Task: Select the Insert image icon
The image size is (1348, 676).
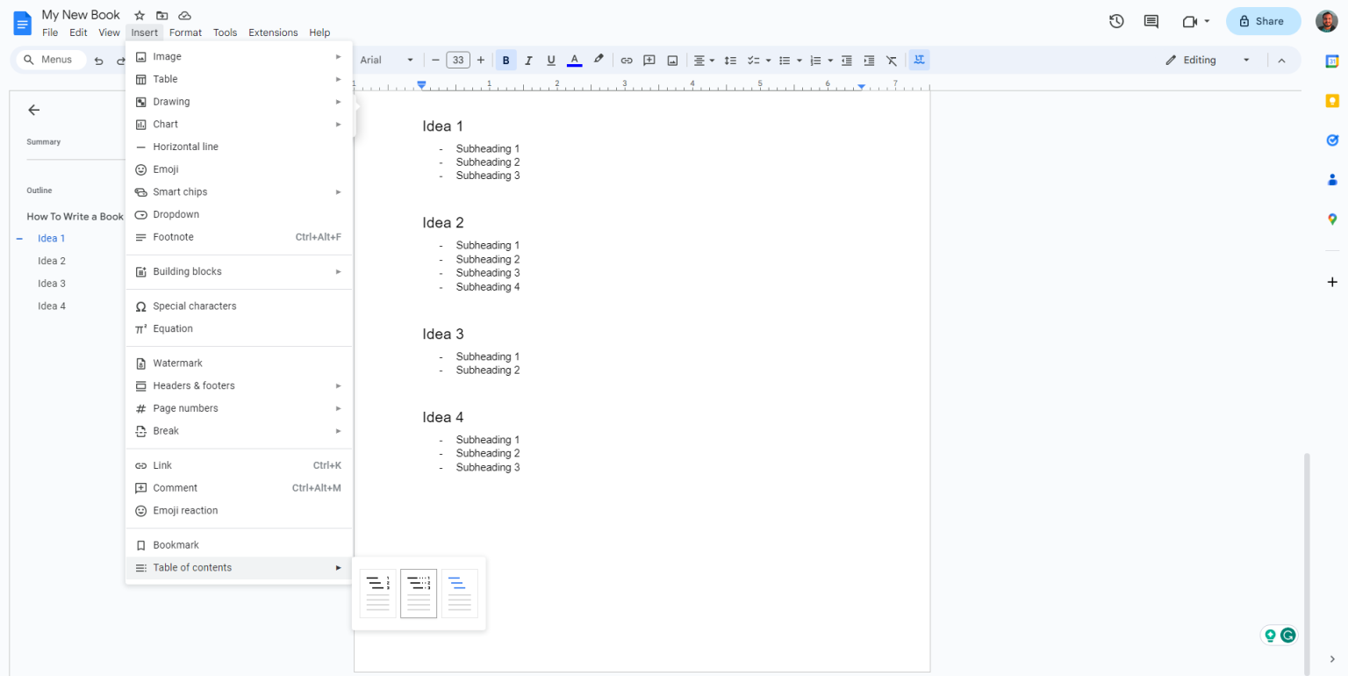Action: 672,60
